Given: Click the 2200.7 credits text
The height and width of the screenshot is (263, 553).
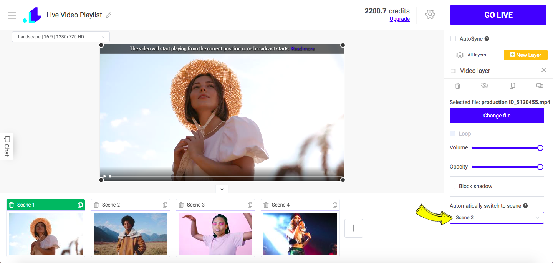Looking at the screenshot, I should [387, 11].
